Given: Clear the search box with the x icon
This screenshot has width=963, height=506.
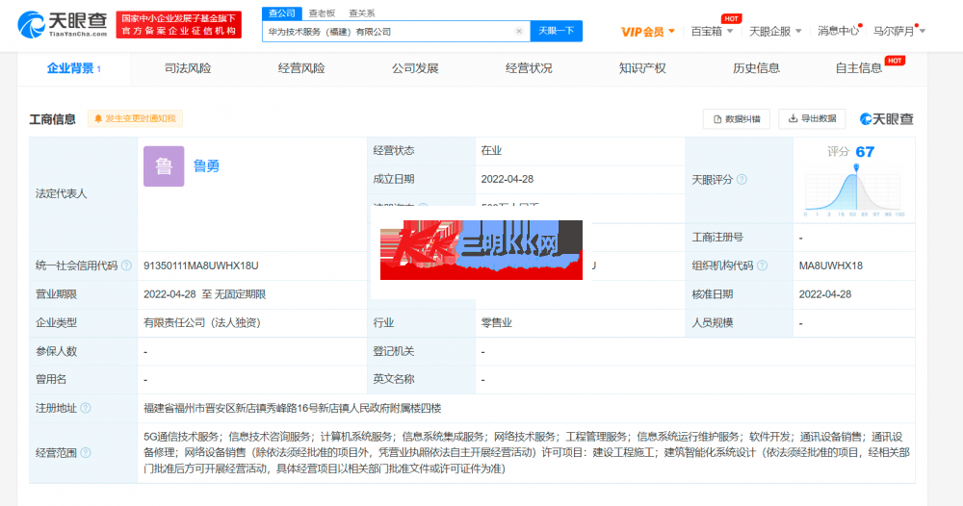Looking at the screenshot, I should tap(519, 32).
